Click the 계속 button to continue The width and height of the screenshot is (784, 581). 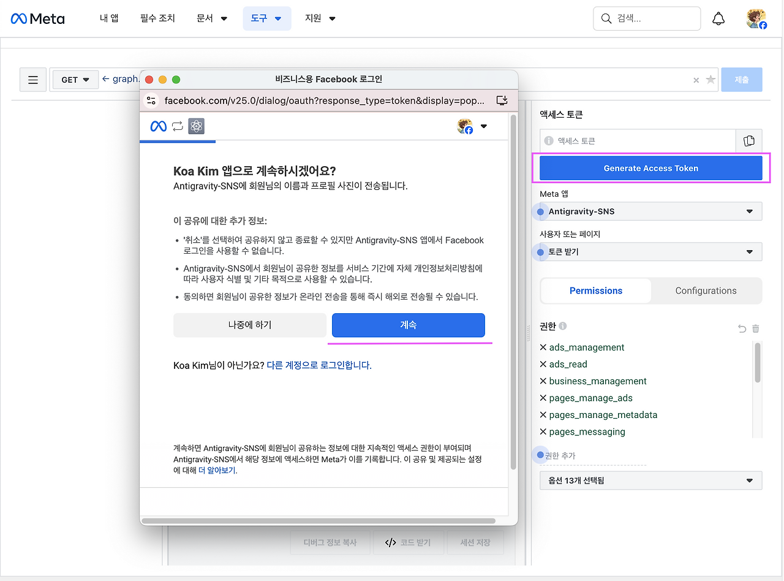(409, 325)
